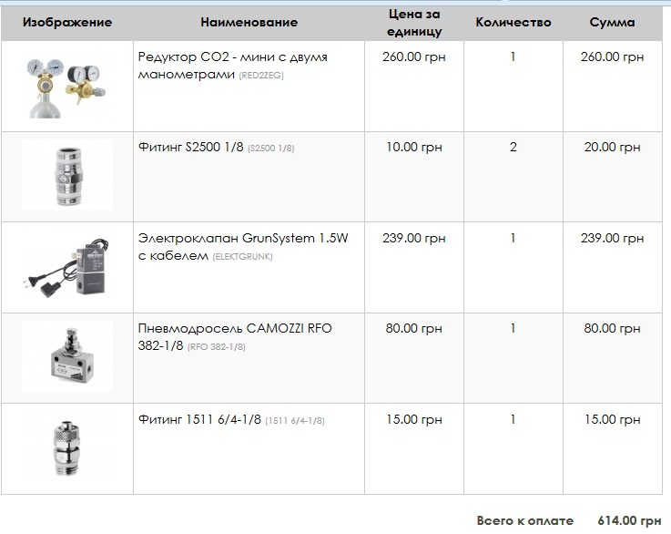Click the GrunSystem solenoid valve image
The image size is (671, 534).
pos(66,267)
